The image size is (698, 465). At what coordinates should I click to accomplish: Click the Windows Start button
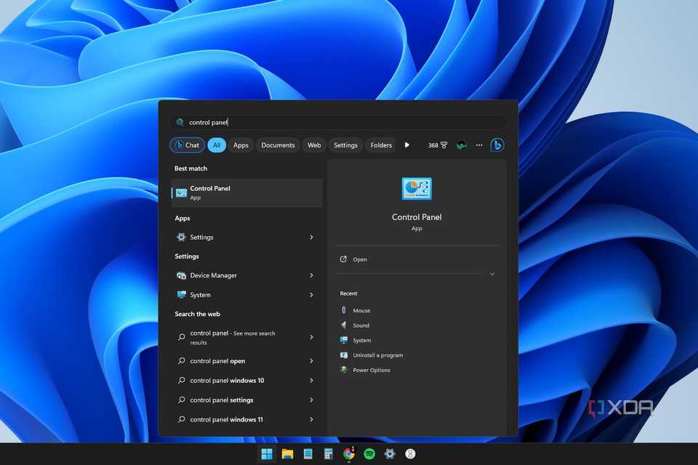(x=267, y=454)
